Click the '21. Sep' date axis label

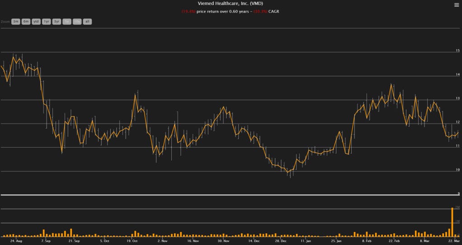74,241
